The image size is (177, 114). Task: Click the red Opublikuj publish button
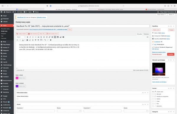(171, 54)
